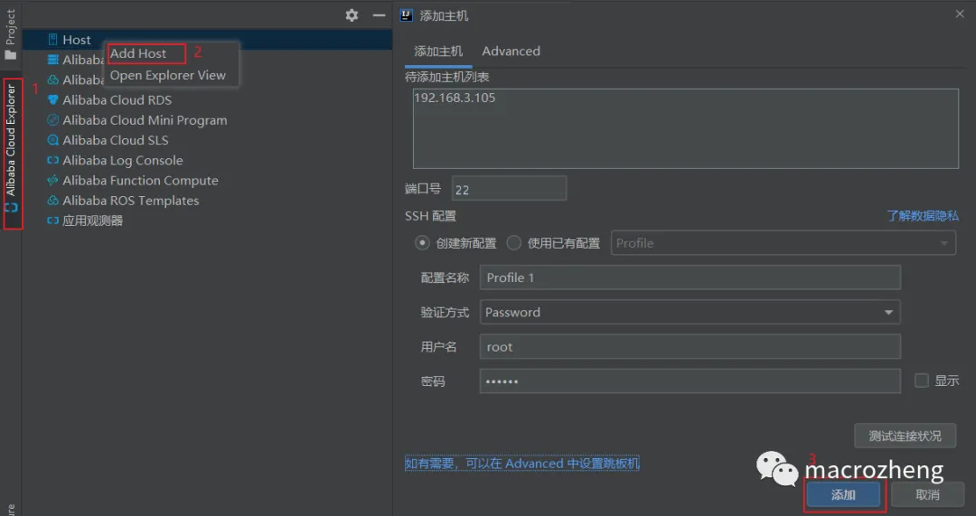Click the 应用观测器 icon
This screenshot has height=516, width=976.
click(x=53, y=220)
